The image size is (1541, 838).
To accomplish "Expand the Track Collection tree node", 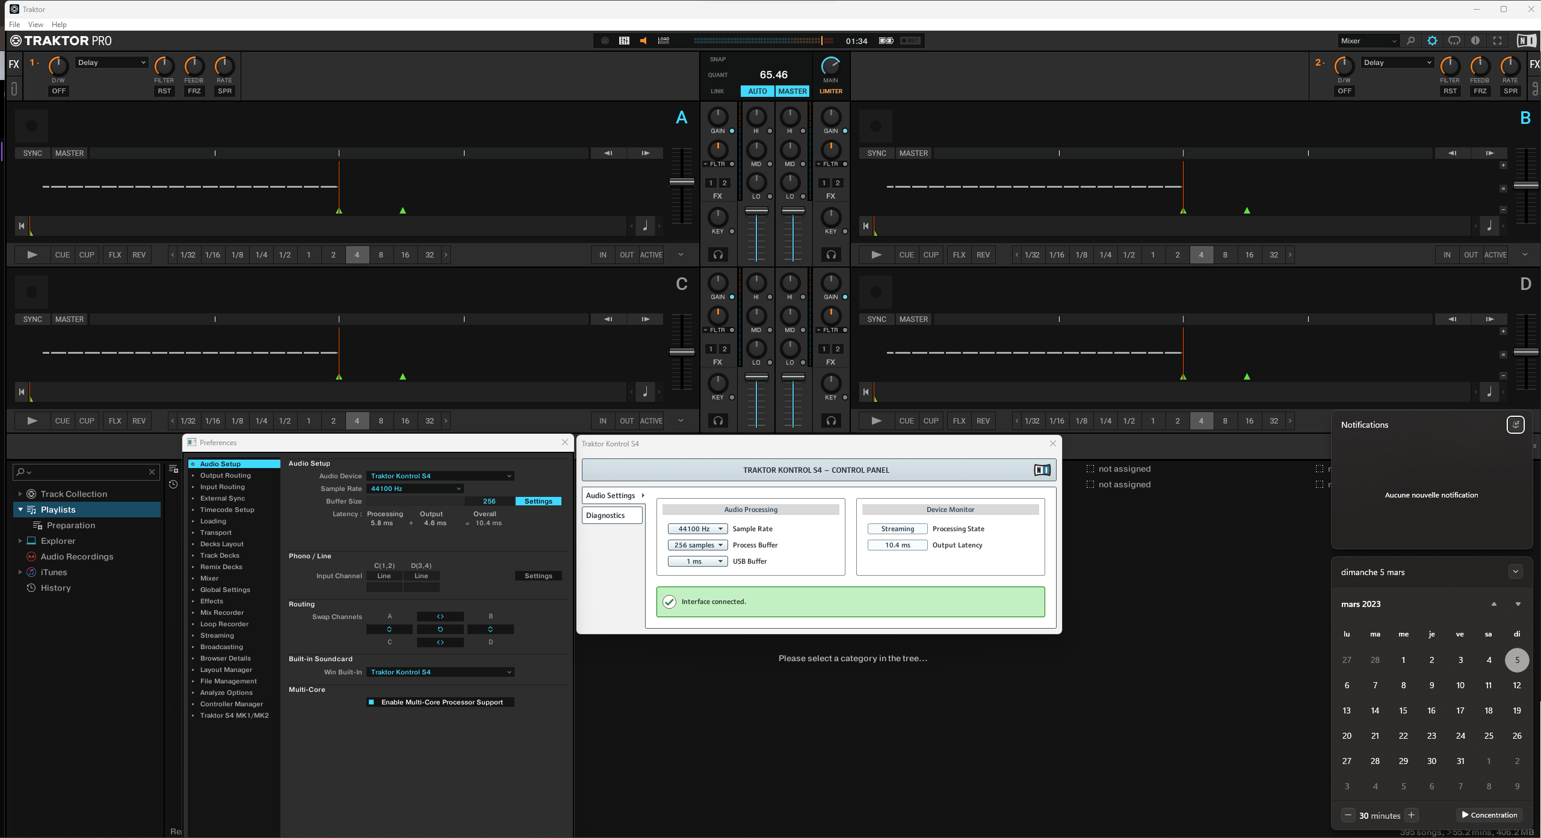I will tap(20, 494).
